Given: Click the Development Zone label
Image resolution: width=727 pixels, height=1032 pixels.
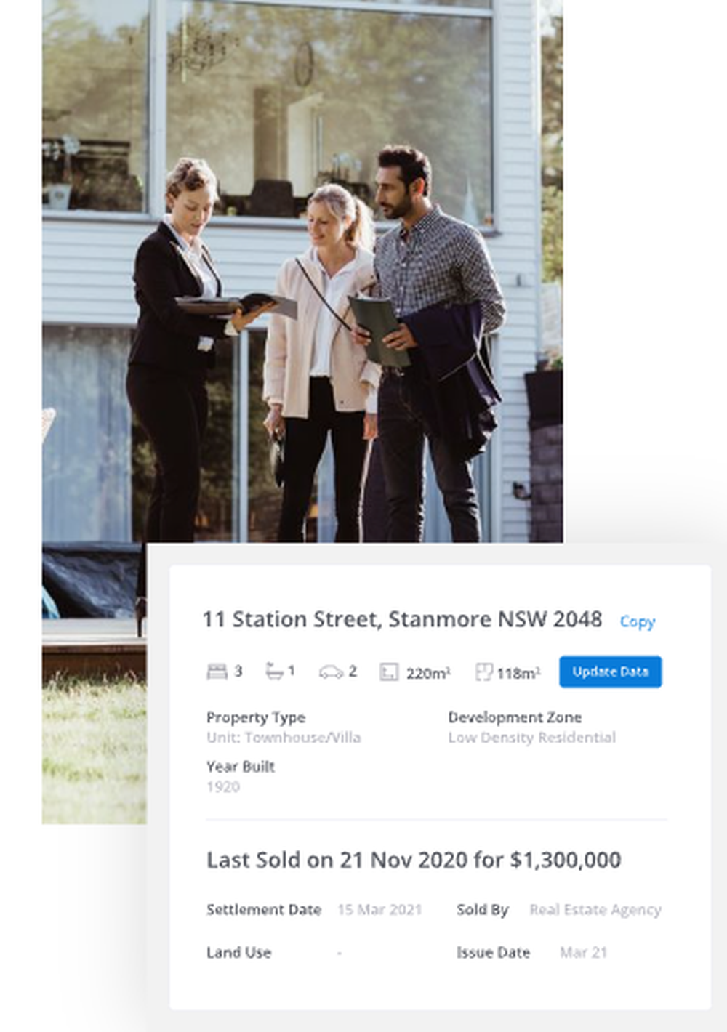Looking at the screenshot, I should coord(515,717).
